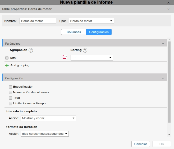This screenshot has width=174, height=149.
Task: Enable the Total grouping checkbox under Agrupación
Action: 7,58
